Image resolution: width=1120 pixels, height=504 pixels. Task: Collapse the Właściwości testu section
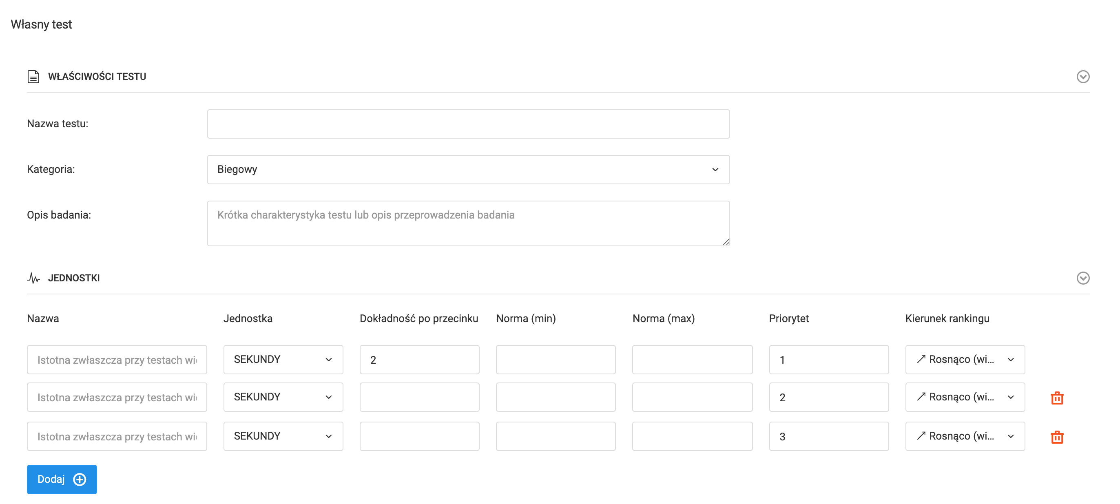pyautogui.click(x=1082, y=77)
